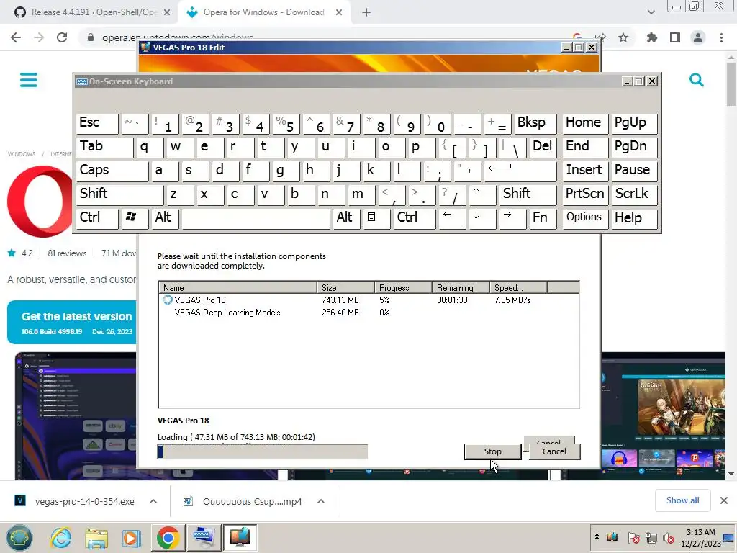The height and width of the screenshot is (553, 737).
Task: Open Chrome profile avatar
Action: (x=698, y=37)
